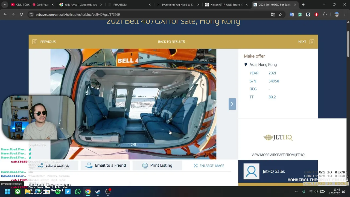Click BACK TO RESULTS link

pyautogui.click(x=171, y=42)
